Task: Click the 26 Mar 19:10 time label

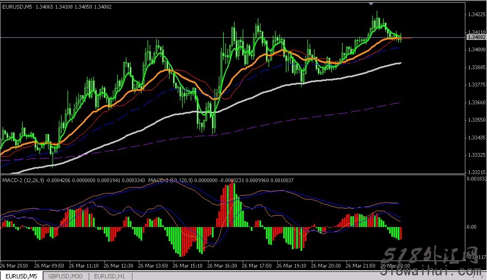Action: [x=292, y=266]
